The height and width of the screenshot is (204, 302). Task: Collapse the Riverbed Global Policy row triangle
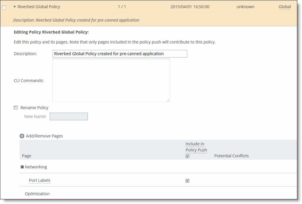(15, 7)
